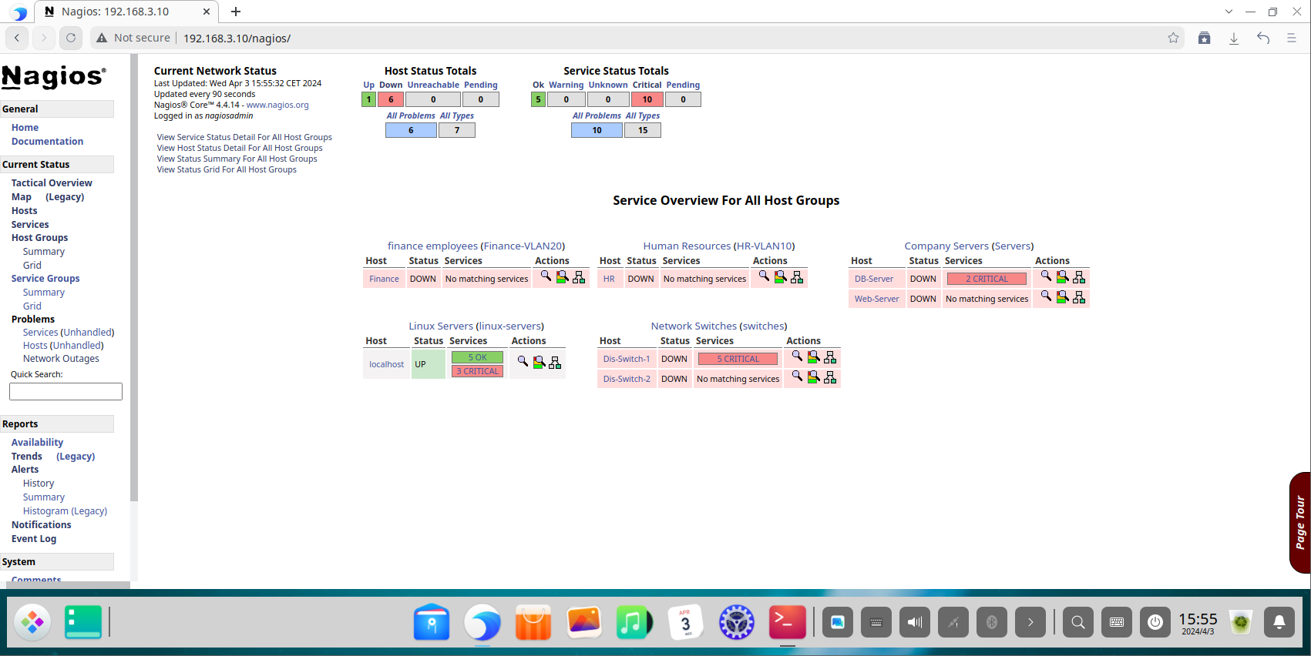Open the browser hamburger menu
This screenshot has width=1311, height=656.
[1292, 38]
